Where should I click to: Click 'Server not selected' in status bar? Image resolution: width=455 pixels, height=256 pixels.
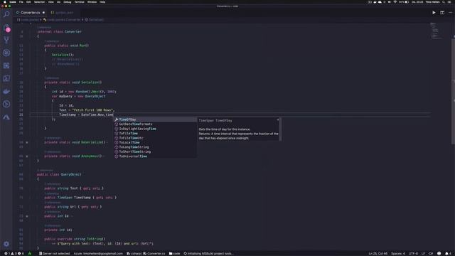[x=54, y=253]
